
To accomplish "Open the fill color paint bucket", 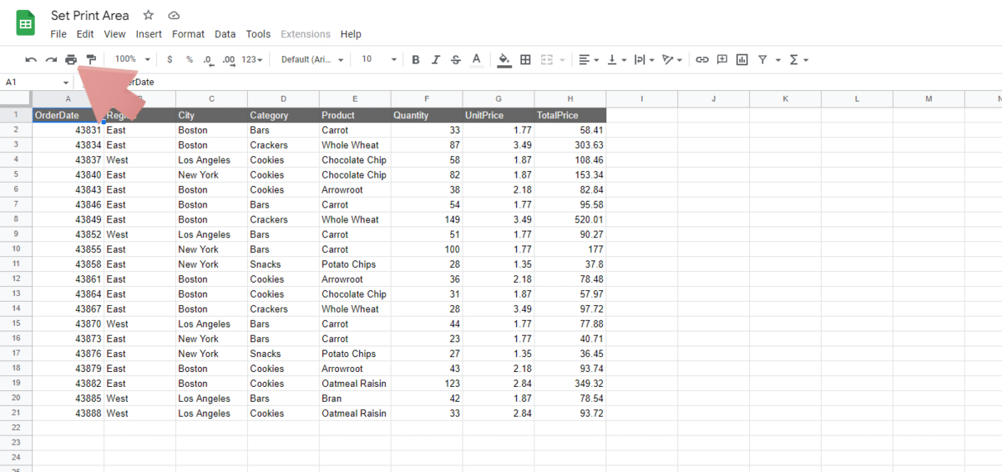I will 504,60.
